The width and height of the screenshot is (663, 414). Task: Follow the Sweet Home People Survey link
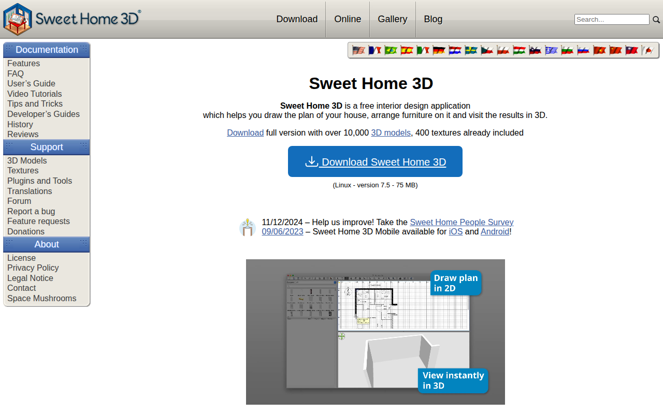coord(462,223)
